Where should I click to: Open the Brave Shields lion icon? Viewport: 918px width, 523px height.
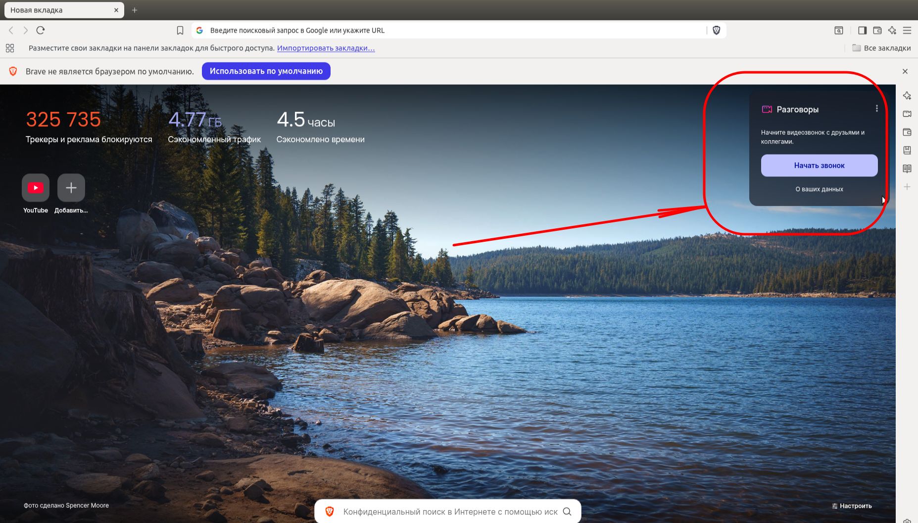[x=716, y=30]
